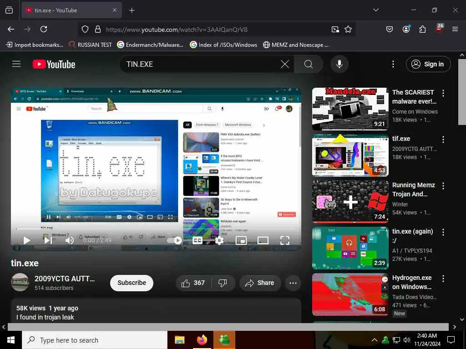Click the Firefox back arrow
The height and width of the screenshot is (349, 466).
pyautogui.click(x=11, y=29)
